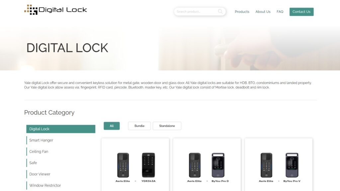Open the FAQ page

point(280,12)
